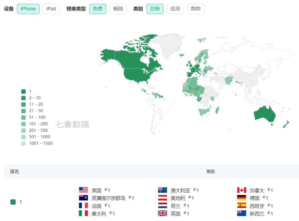Image resolution: width=299 pixels, height=221 pixels.
Task: Click the Spain flag icon beside 西班牙
Action: [241, 206]
